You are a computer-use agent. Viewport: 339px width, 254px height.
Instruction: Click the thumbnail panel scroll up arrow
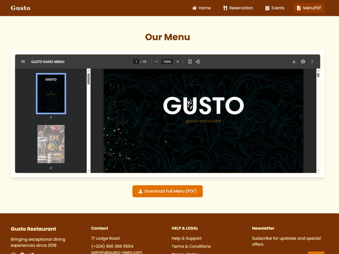point(88,70)
